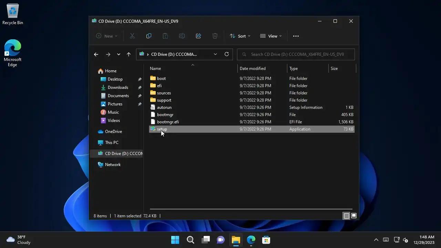
Task: Open network and volume quick settings
Action: [x=401, y=240]
